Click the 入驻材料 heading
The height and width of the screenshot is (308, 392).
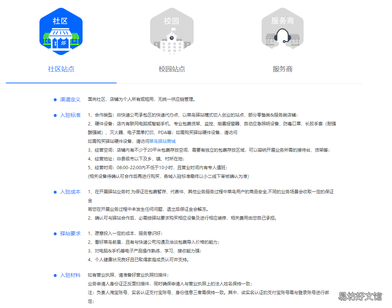(x=70, y=275)
